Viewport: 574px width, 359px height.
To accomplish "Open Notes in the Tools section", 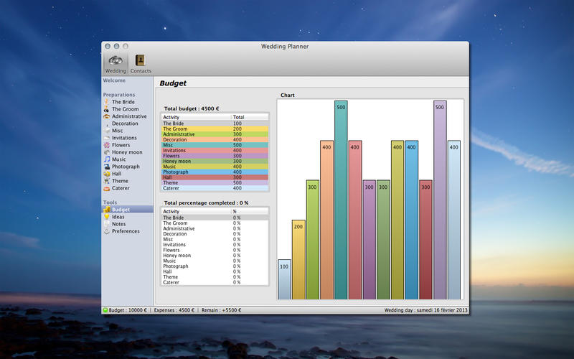I will pos(118,224).
